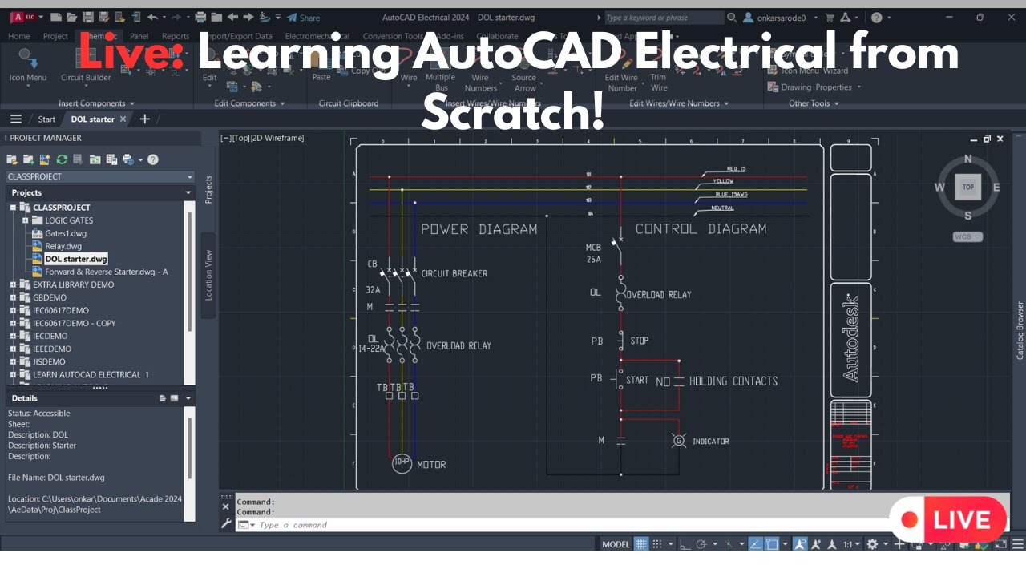Click the Share button in the title bar

click(303, 18)
